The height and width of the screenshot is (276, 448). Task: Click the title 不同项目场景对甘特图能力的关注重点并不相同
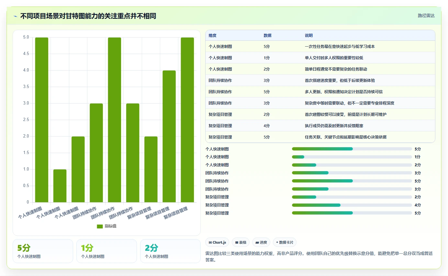point(88,16)
